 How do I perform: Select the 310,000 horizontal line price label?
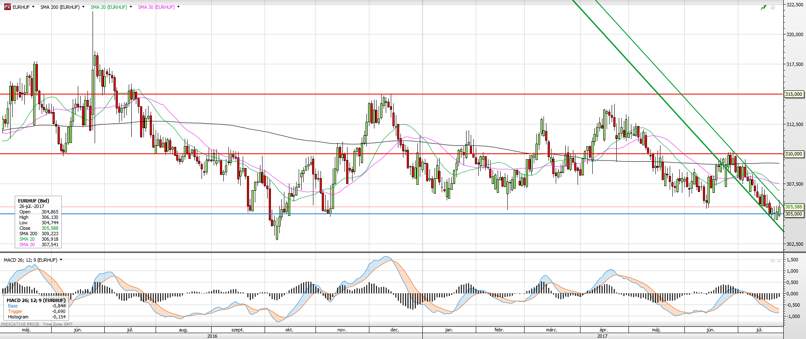pos(794,154)
